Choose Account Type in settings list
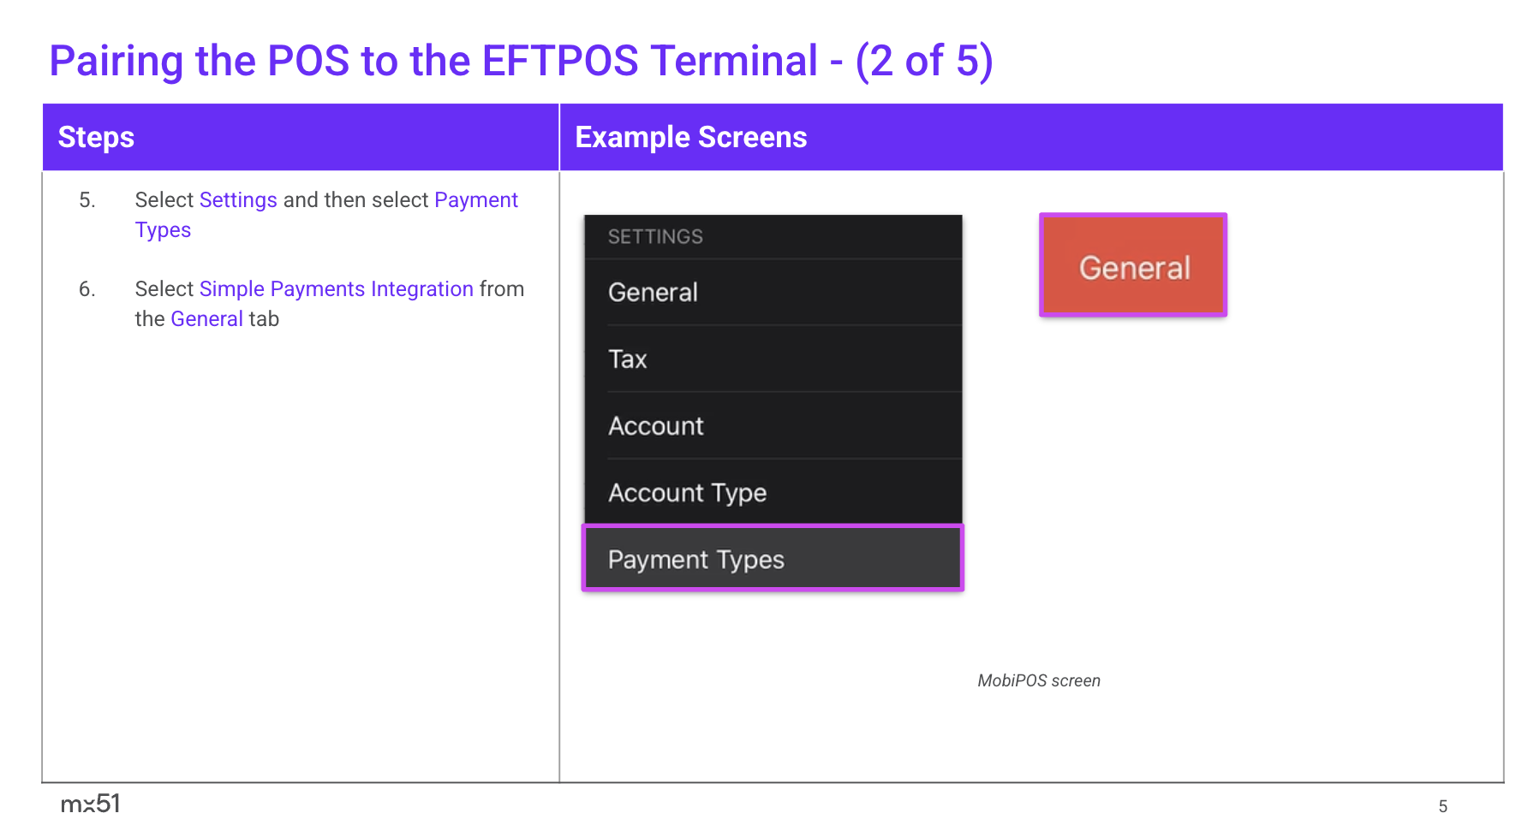1516x837 pixels. [687, 493]
